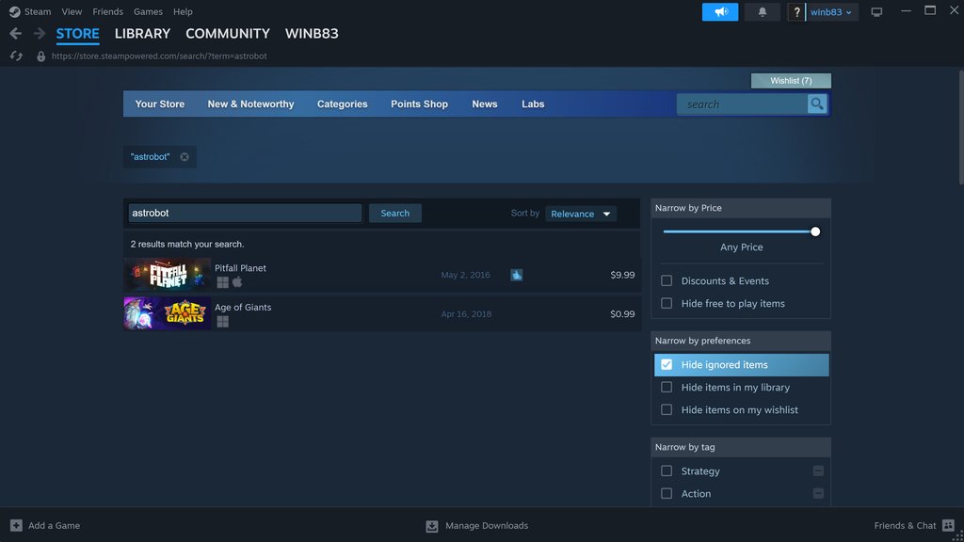Collapse Narrow by preferences section
Image resolution: width=964 pixels, height=542 pixels.
[741, 341]
